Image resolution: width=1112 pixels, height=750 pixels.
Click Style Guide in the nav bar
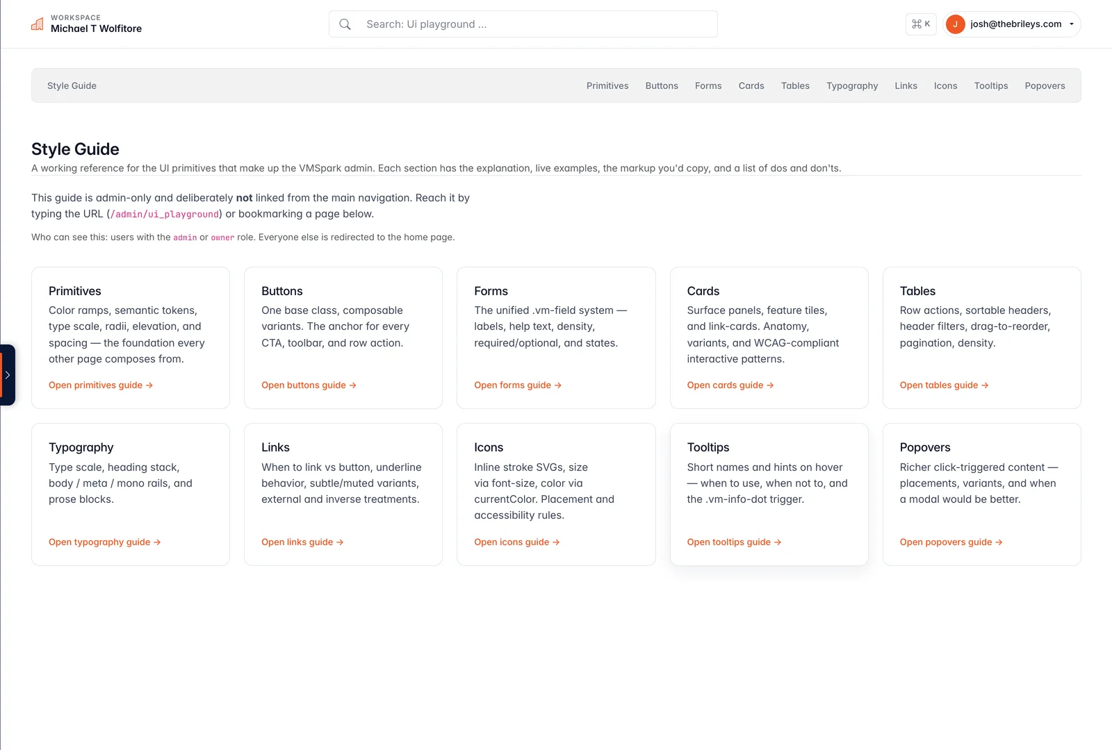72,86
